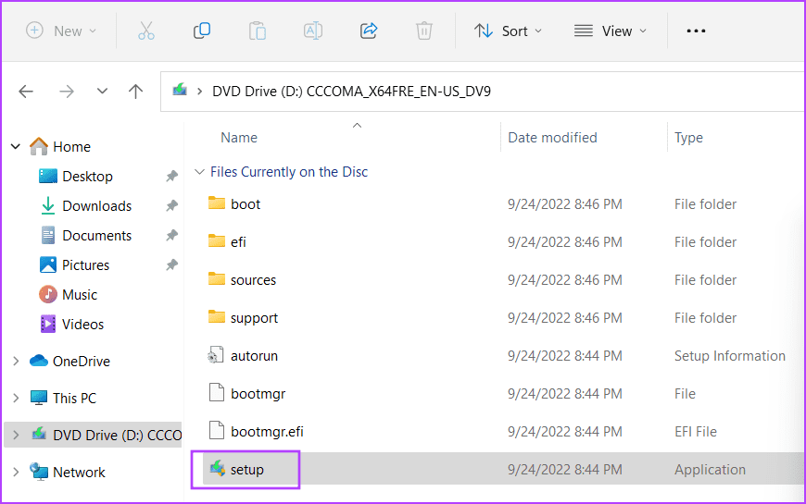This screenshot has width=806, height=504.
Task: Click 'EFI File' type cell
Action: click(x=696, y=432)
